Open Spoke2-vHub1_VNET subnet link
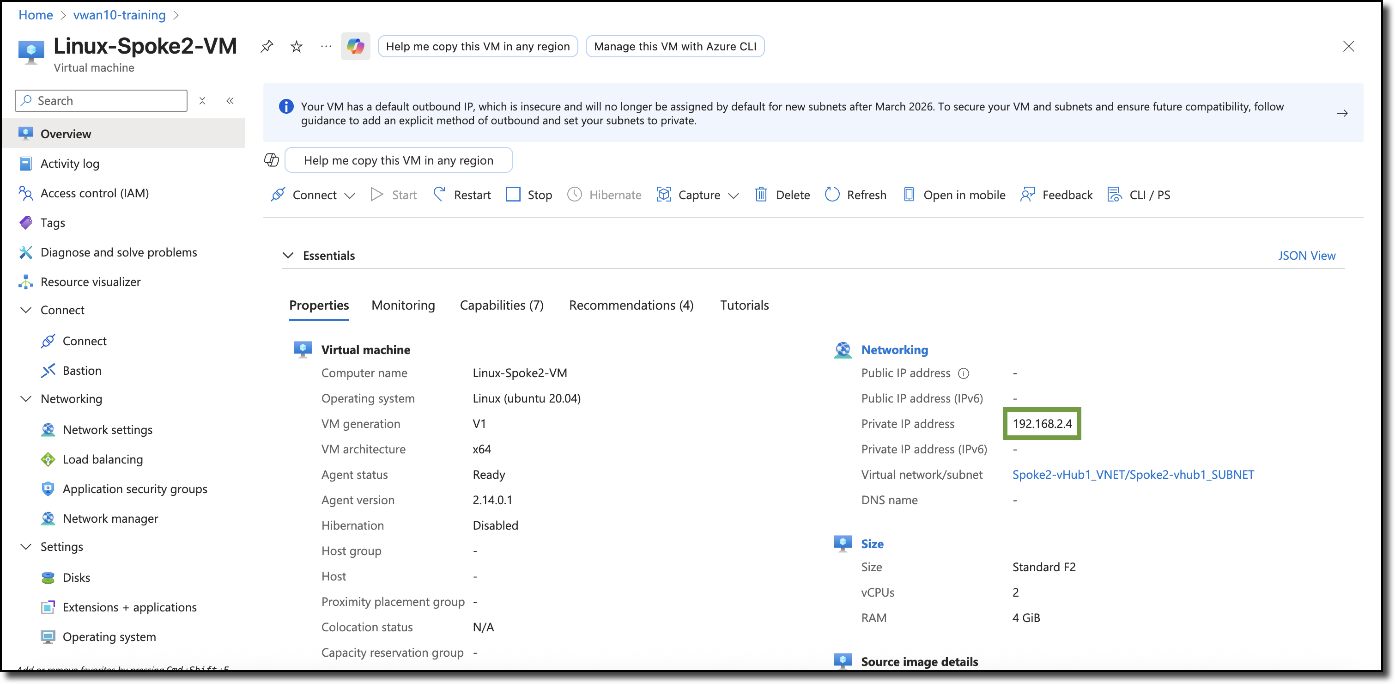Screen dimensions: 1395x684 pyautogui.click(x=1133, y=475)
